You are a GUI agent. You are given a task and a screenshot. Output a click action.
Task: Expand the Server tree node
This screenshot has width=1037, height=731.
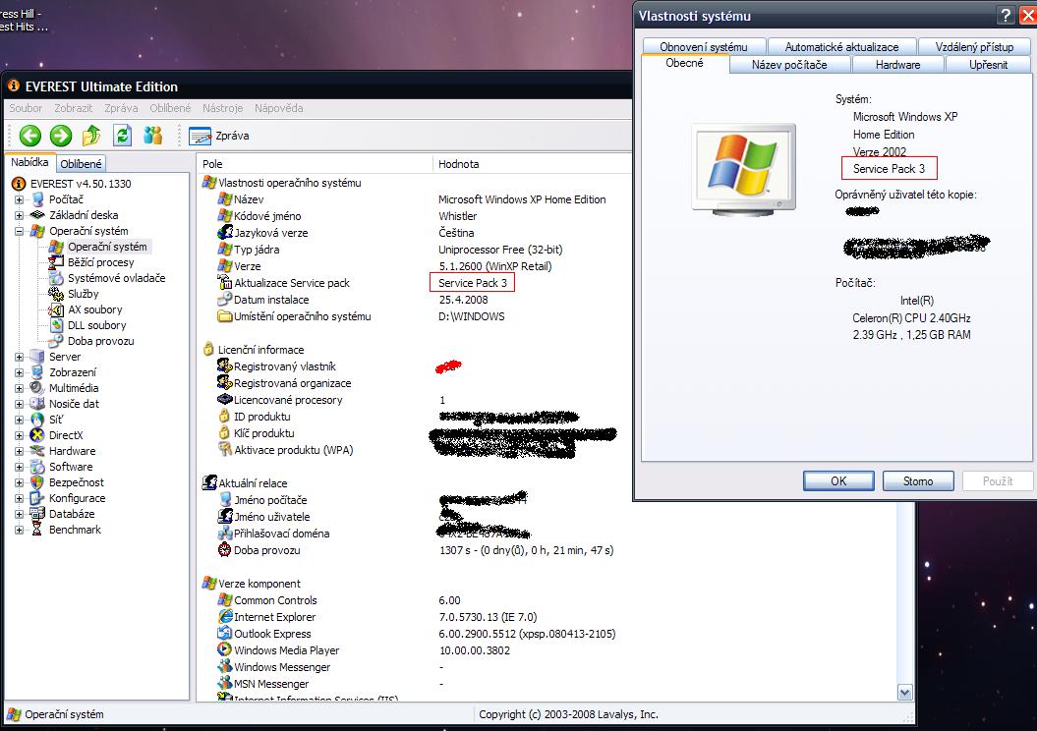[x=20, y=357]
